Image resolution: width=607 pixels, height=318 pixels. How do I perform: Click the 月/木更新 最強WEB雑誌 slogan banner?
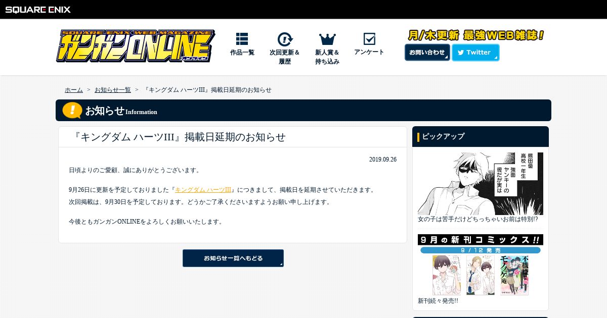pyautogui.click(x=476, y=35)
